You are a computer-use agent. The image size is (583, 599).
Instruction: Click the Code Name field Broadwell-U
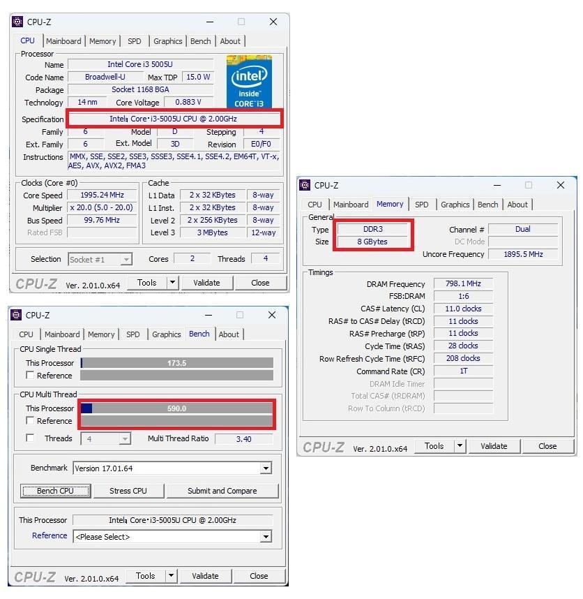tap(105, 77)
